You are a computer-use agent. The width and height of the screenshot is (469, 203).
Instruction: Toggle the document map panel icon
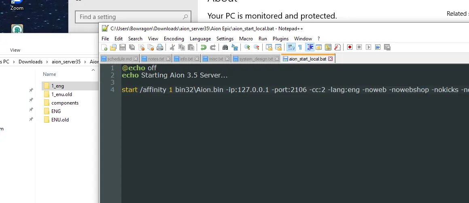click(328, 47)
